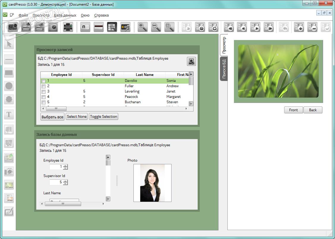Viewport: 335px width, 239px height.
Task: Check the box for Fuller row
Action: (43, 86)
